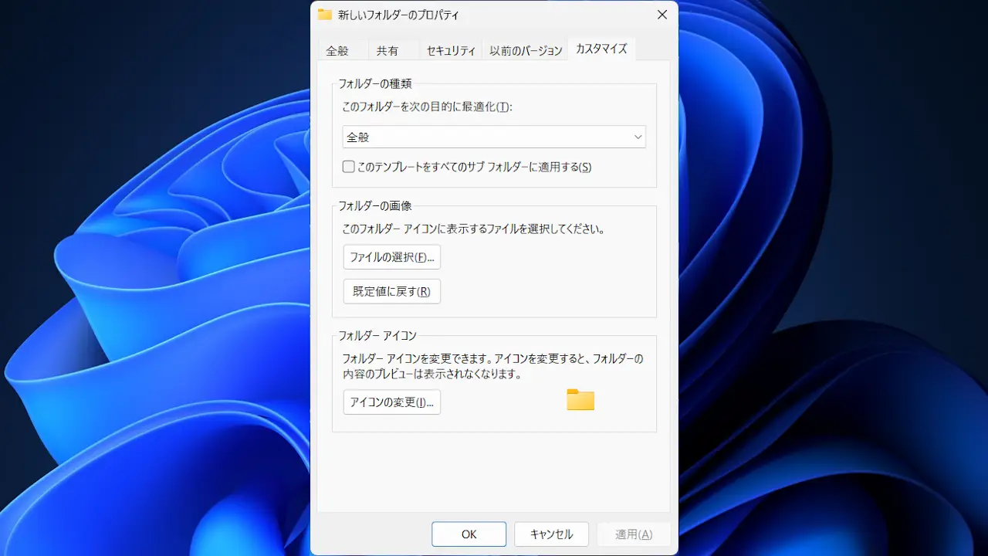The height and width of the screenshot is (556, 988).
Task: Click the yellow folder icon preview
Action: click(x=580, y=400)
